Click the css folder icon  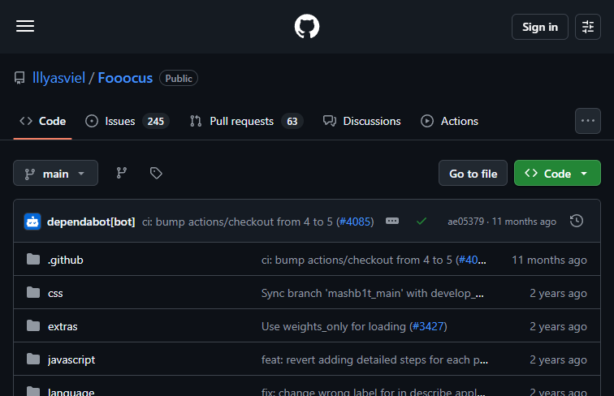[x=33, y=292]
